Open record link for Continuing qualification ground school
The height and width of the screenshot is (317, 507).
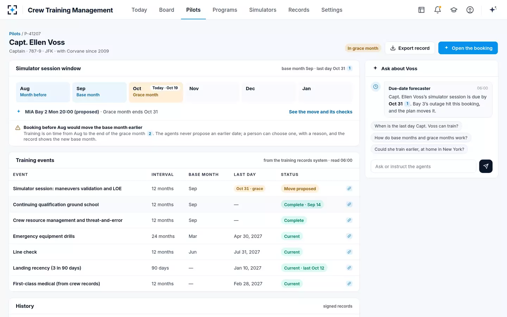(349, 204)
